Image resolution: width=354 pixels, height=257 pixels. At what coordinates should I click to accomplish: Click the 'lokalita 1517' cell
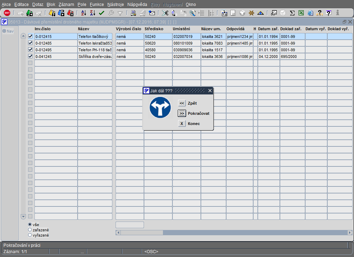pyautogui.click(x=214, y=50)
